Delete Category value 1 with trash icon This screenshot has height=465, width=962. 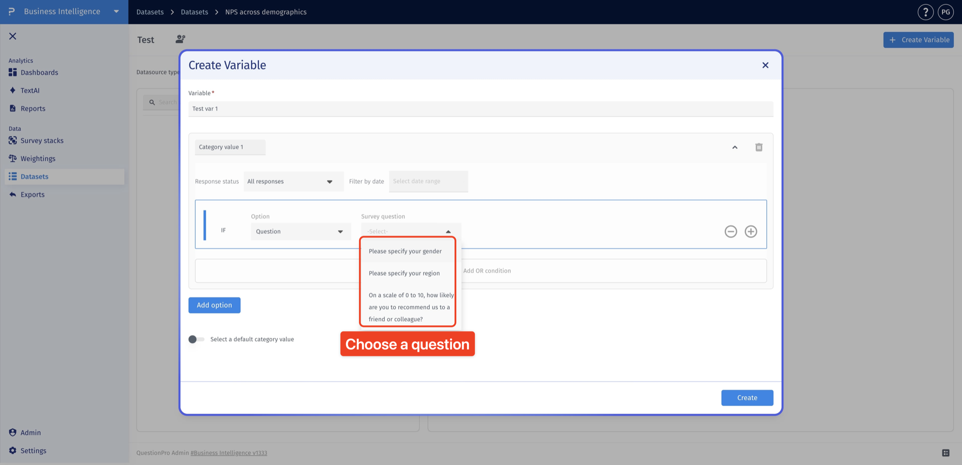tap(759, 147)
